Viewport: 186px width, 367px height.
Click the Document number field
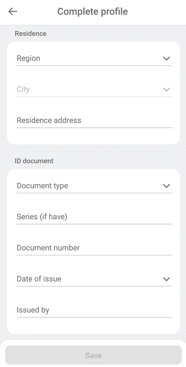point(93,248)
